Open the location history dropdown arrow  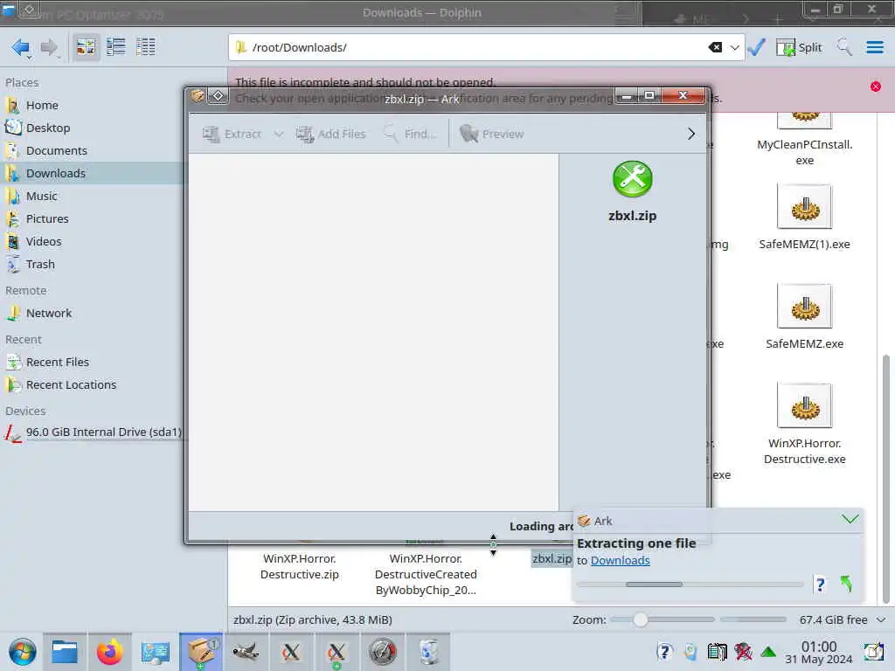[734, 47]
